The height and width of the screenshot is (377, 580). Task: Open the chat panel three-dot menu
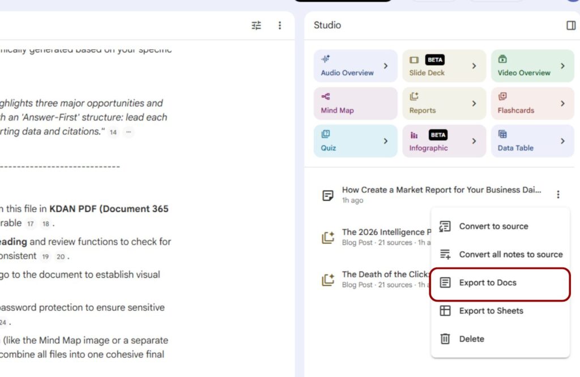point(279,25)
